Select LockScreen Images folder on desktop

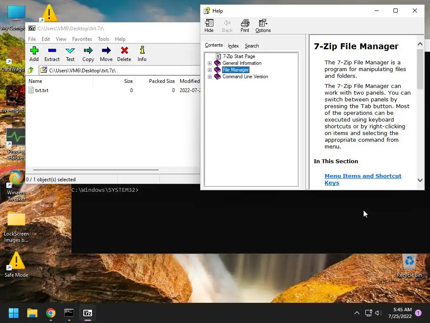tap(16, 227)
